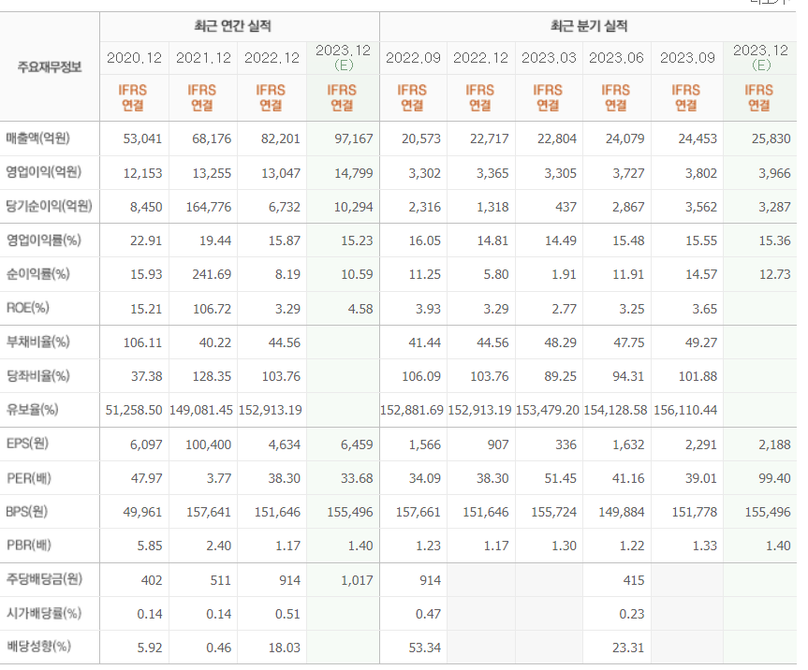The height and width of the screenshot is (670, 808).
Task: Select the estimated revenue 97,167
Action: (x=354, y=139)
